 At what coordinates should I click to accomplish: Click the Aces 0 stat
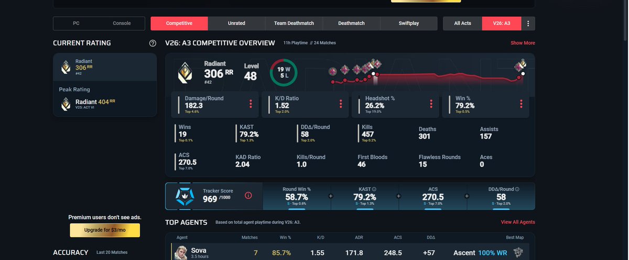[x=486, y=161]
